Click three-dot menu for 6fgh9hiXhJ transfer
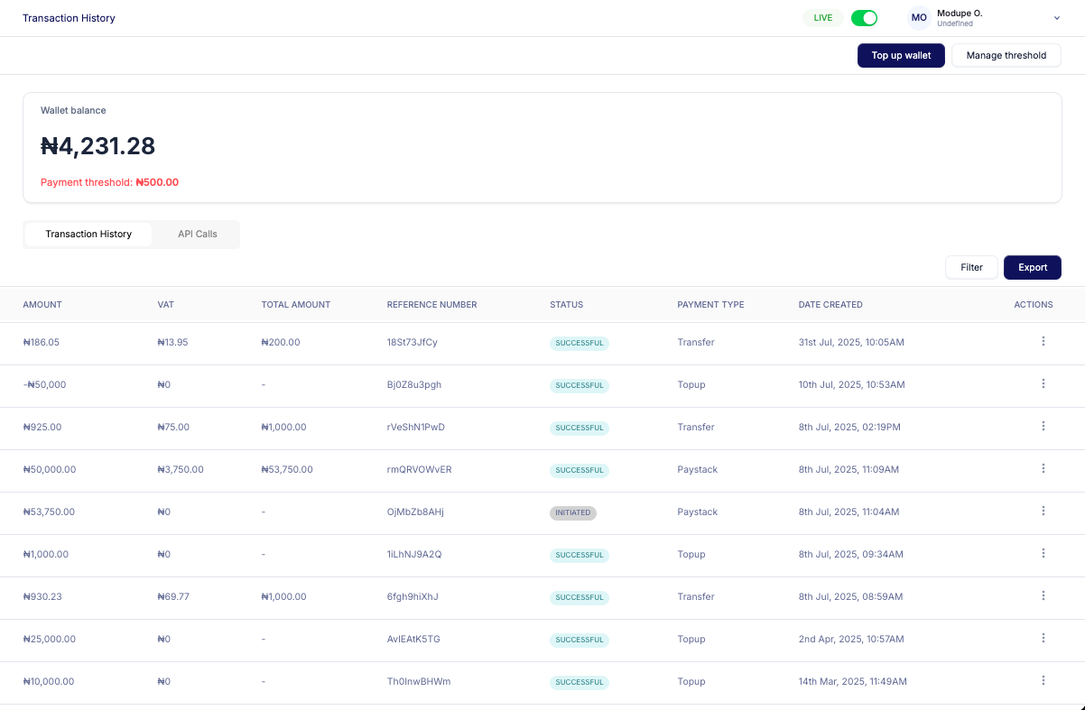1085x710 pixels. [1043, 595]
